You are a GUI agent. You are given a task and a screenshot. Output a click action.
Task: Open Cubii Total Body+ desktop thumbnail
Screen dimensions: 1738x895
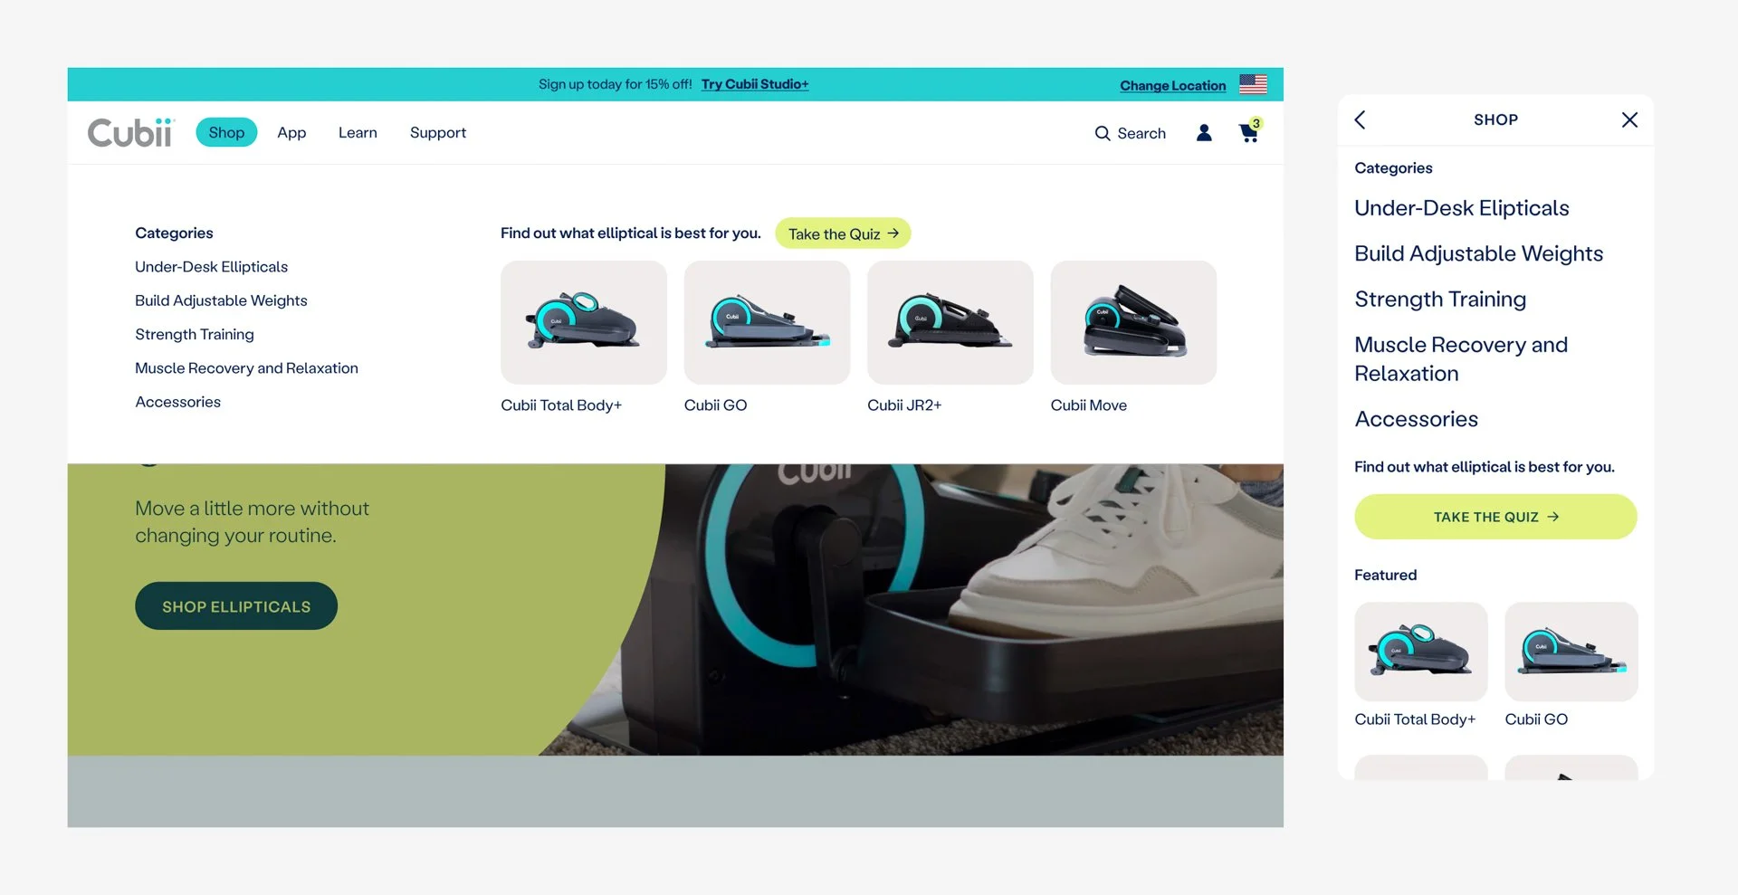(x=584, y=323)
